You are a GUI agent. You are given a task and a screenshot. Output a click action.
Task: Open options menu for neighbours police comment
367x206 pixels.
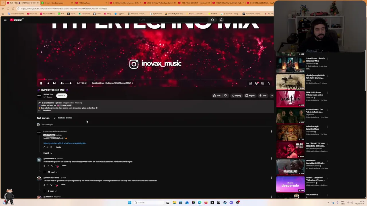tap(272, 159)
